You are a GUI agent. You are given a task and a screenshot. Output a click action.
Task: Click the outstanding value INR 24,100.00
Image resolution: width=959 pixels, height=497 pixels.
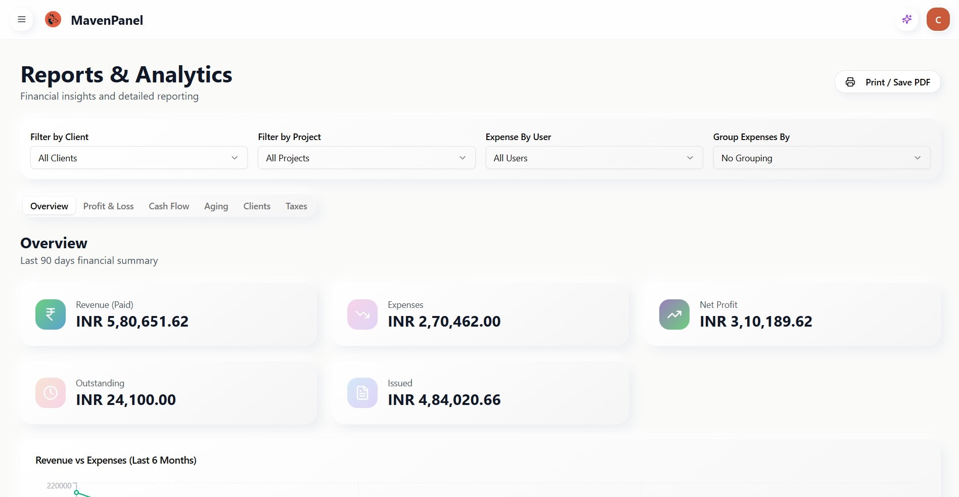pyautogui.click(x=126, y=400)
